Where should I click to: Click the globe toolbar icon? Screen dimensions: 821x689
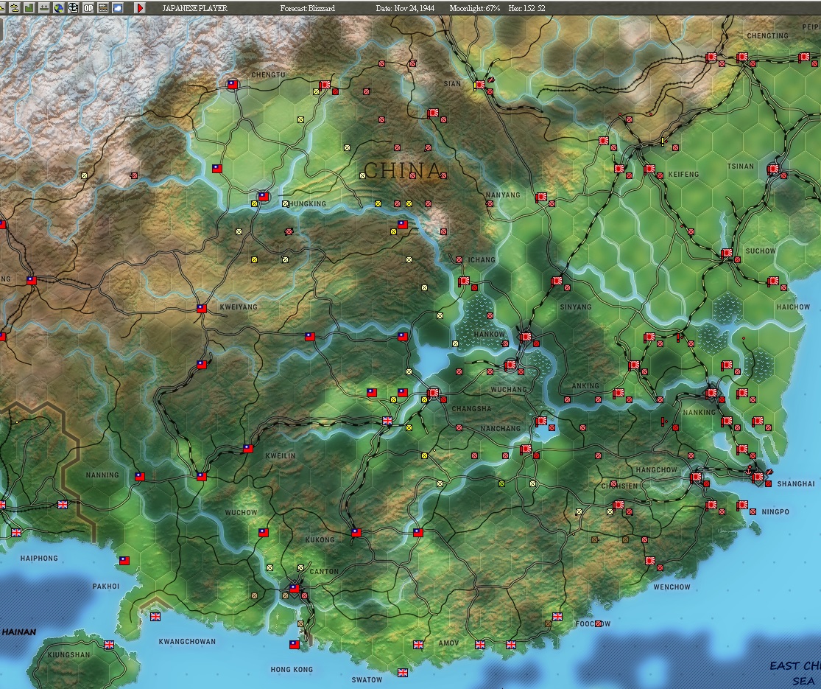(x=59, y=8)
